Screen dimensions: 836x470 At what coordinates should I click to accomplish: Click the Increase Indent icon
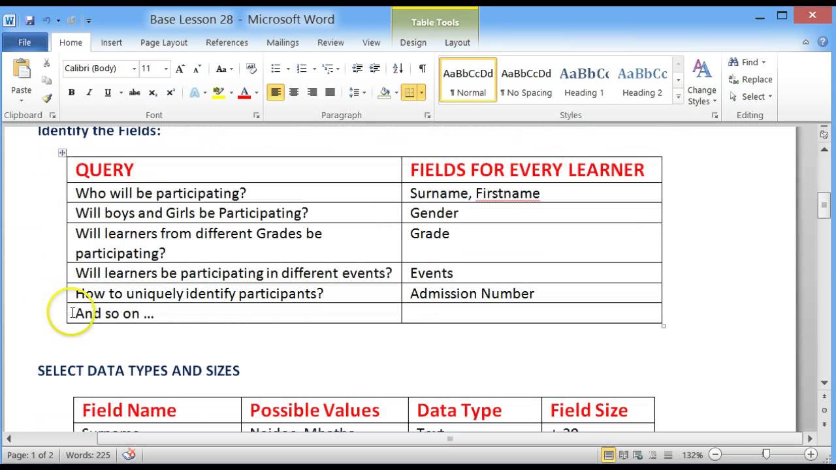click(375, 69)
